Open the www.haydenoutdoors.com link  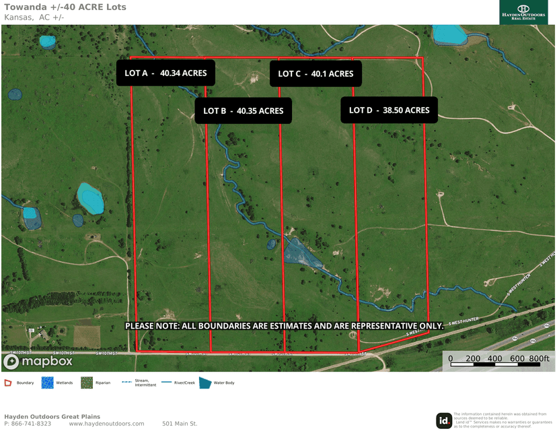pyautogui.click(x=105, y=424)
